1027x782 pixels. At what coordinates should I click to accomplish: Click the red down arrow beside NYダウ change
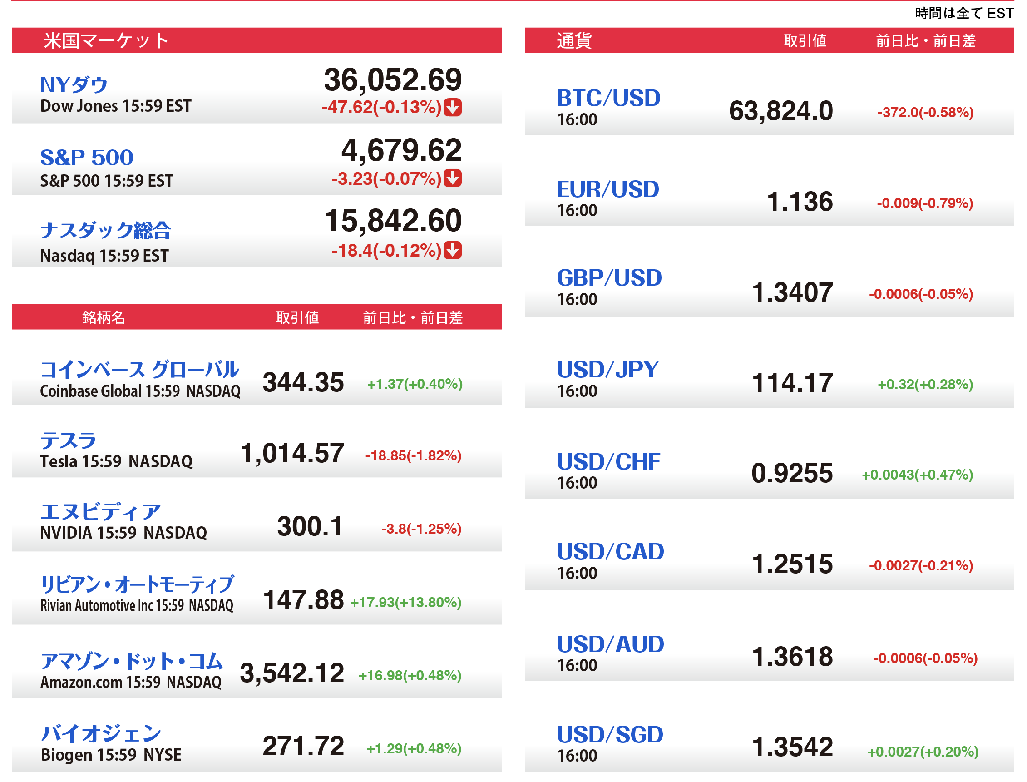(452, 107)
